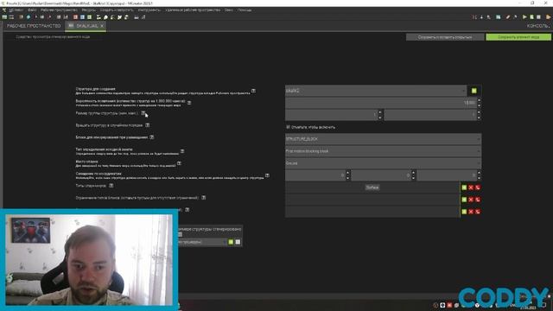Switch to the РАБОЧЕЕ ПРОСТРАНСТВО tab
The image size is (553, 311).
pos(34,26)
